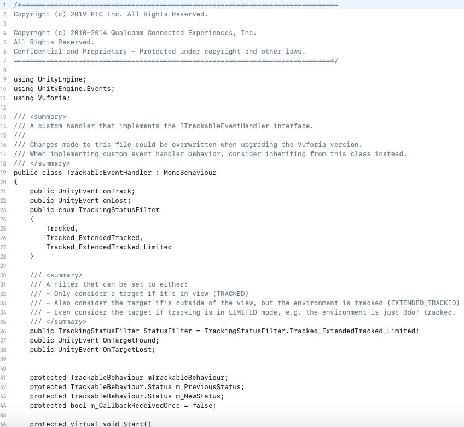The width and height of the screenshot is (464, 427).
Task: Click on 'using Vuforia;' line
Action: coord(42,98)
